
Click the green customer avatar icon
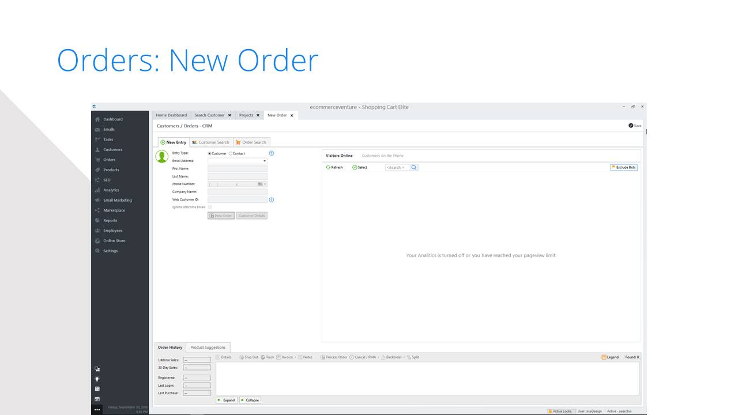tap(162, 156)
